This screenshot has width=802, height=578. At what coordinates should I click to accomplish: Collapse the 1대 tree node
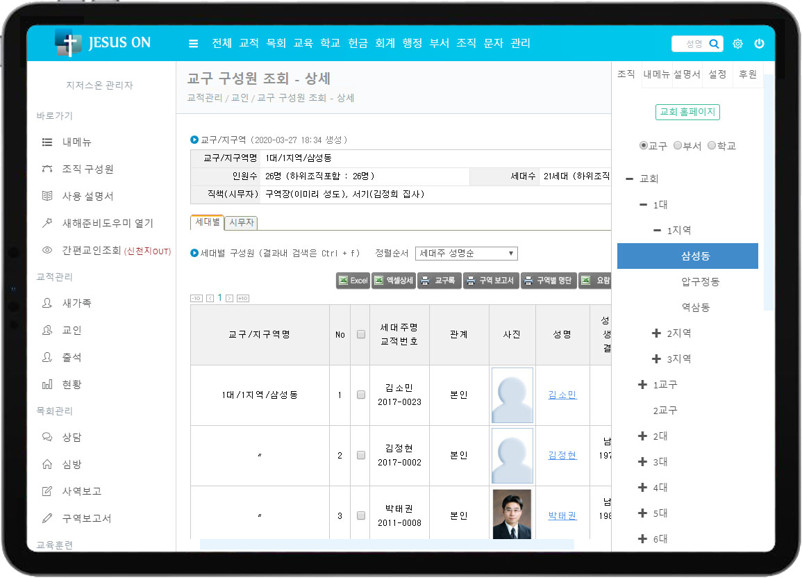643,205
